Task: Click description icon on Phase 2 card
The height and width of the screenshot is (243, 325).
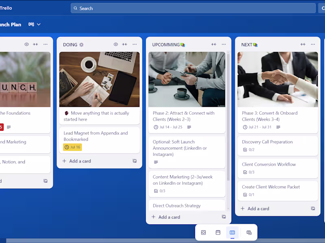Action: click(x=189, y=127)
